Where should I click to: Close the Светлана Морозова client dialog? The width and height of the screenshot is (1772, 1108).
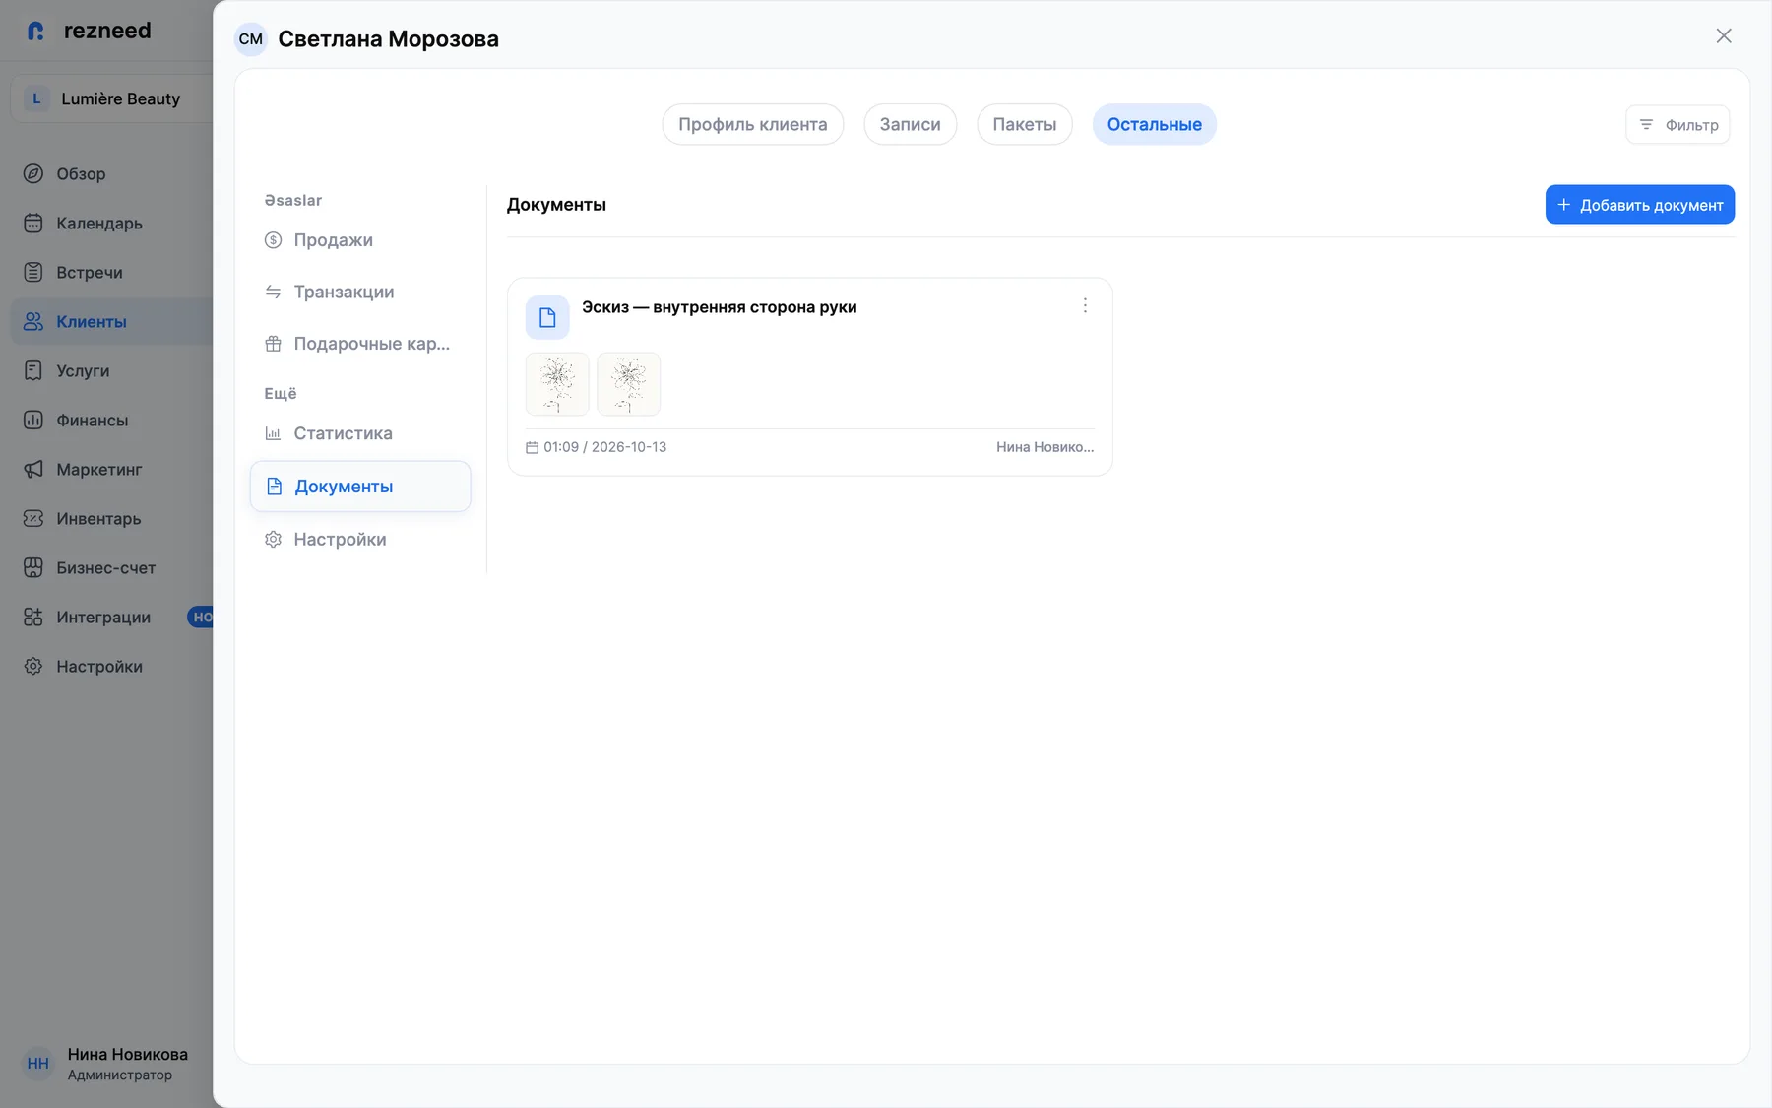point(1724,36)
